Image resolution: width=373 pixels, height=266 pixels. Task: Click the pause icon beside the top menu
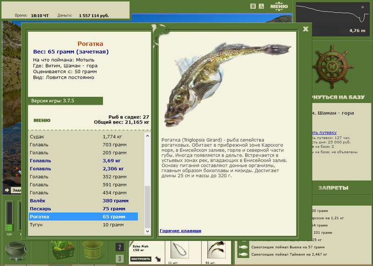pyautogui.click(x=253, y=6)
